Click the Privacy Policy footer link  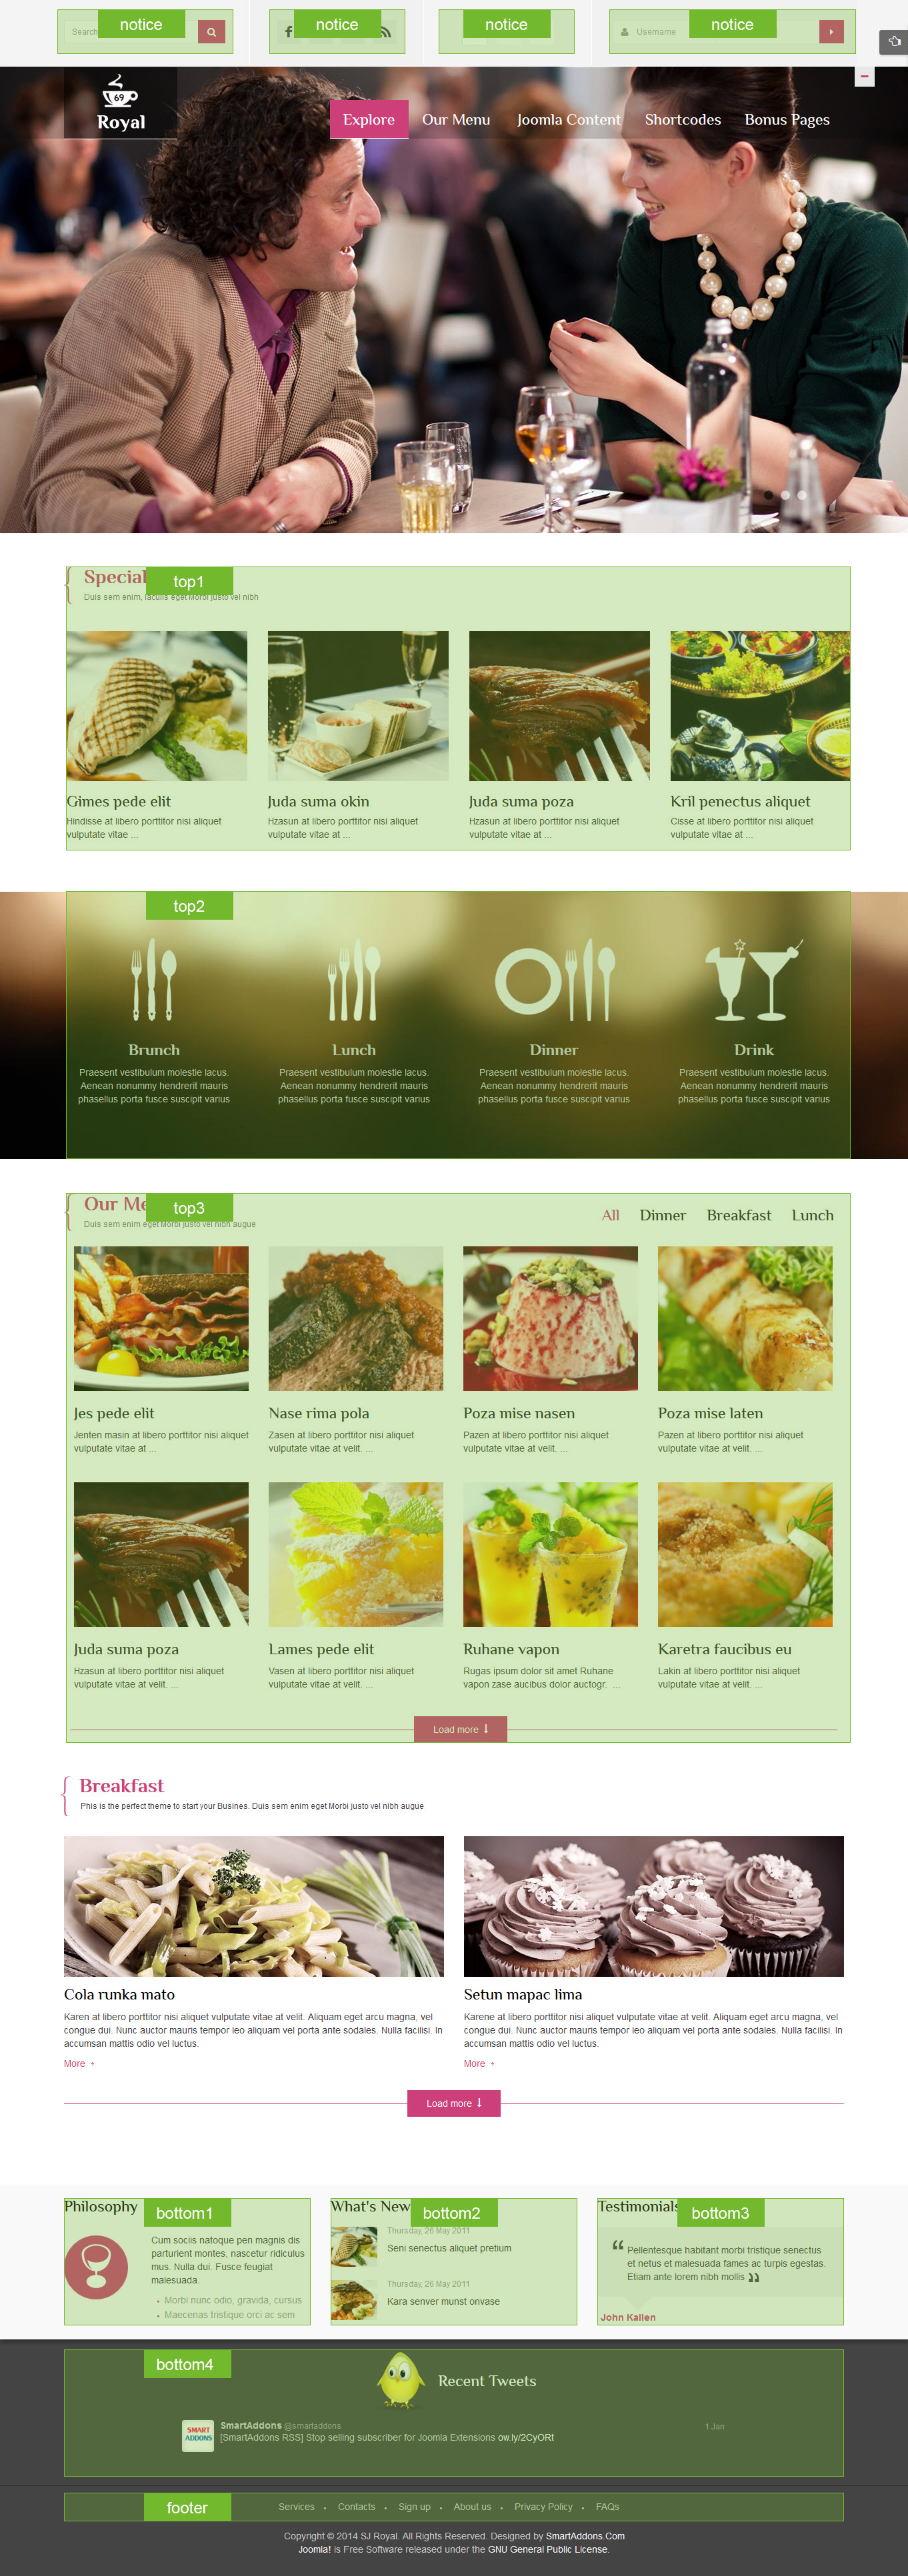[x=543, y=2506]
